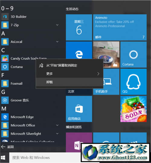The width and height of the screenshot is (151, 163).
Task: Click the unpin icon in context menu
Action: [x=41, y=65]
